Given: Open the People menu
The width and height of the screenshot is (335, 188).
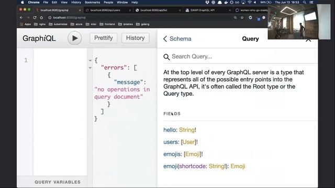Looking at the screenshot, I should (x=108, y=2).
